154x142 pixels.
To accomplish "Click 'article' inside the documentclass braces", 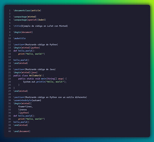I will (x=36, y=11).
